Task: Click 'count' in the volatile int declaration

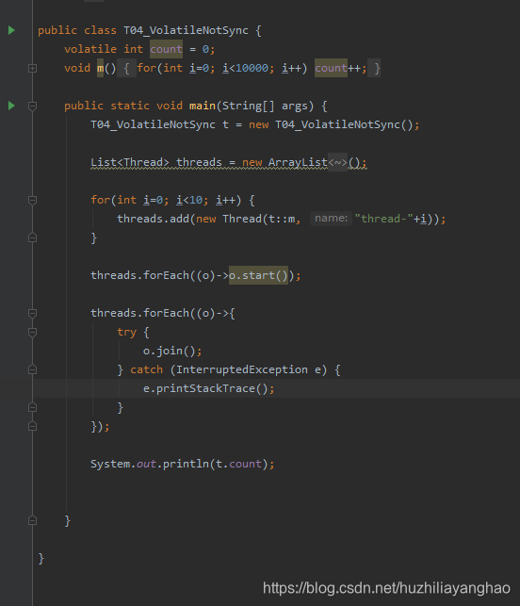Action: click(166, 49)
